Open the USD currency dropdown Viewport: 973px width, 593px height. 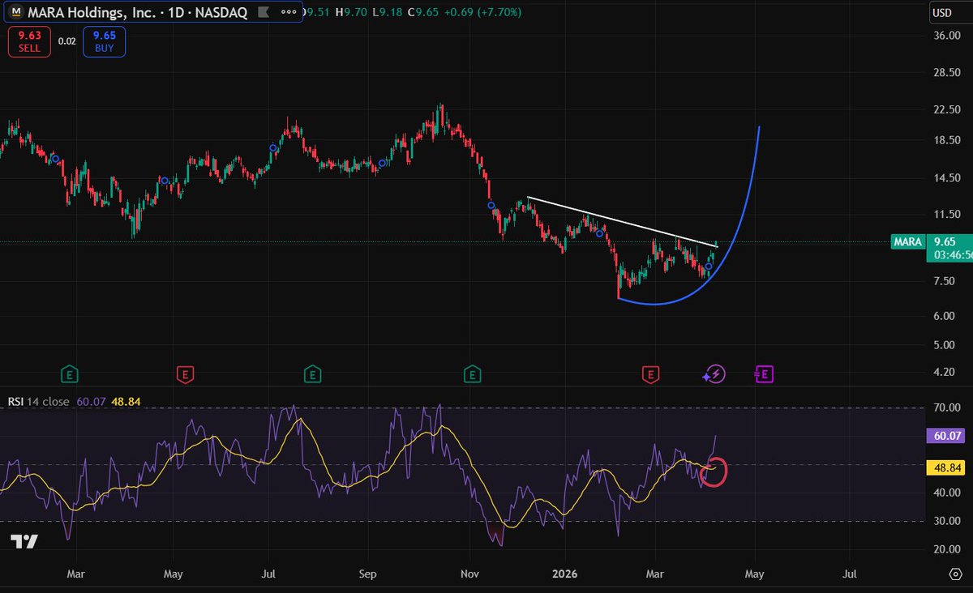point(941,12)
